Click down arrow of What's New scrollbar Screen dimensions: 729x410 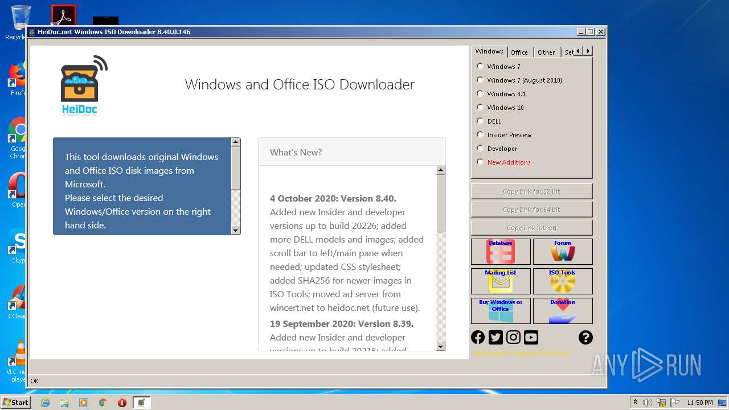point(441,346)
